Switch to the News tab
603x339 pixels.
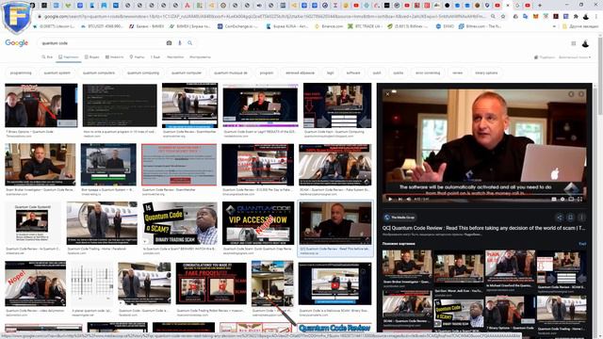[115, 56]
